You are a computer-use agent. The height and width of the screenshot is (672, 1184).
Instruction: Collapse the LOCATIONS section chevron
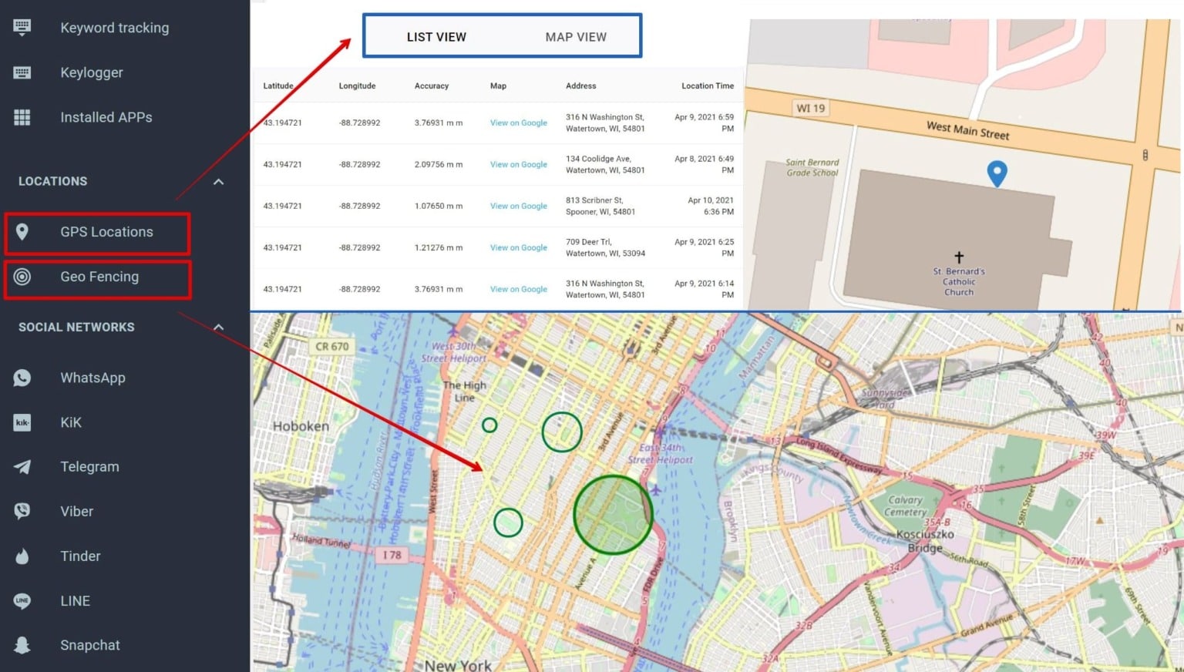[218, 181]
